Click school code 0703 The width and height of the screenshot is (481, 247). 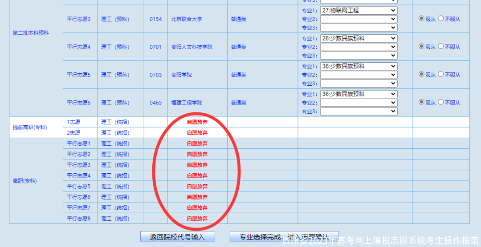click(x=156, y=75)
